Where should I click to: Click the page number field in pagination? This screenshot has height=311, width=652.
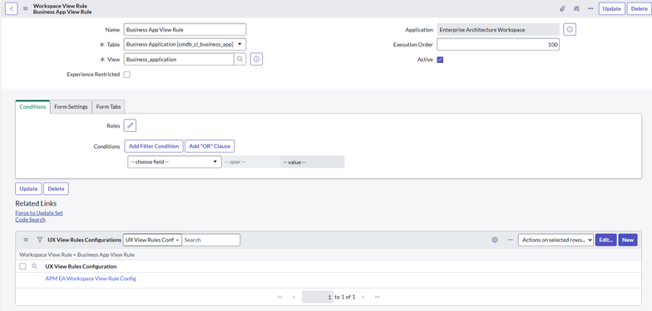[x=318, y=297]
